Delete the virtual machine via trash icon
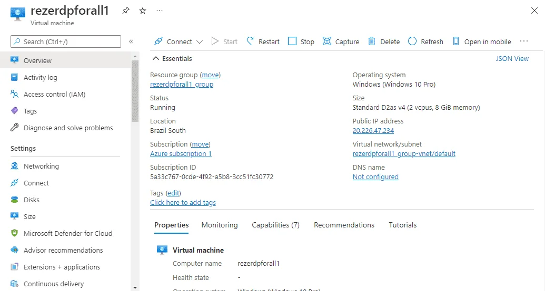Viewport: 545px width, 291px height. pos(372,41)
